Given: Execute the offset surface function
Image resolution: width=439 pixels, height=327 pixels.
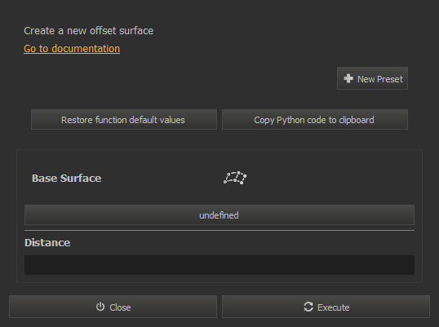Looking at the screenshot, I should coord(326,307).
